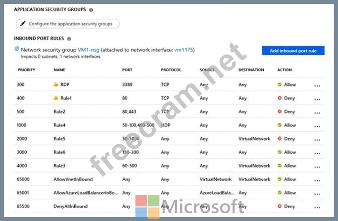The height and width of the screenshot is (221, 338).
Task: Click the green Allow icon on RDP row
Action: [x=280, y=84]
